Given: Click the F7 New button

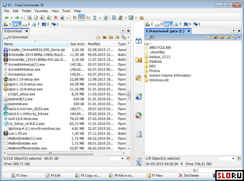Looking at the screenshot, I should (x=155, y=176).
